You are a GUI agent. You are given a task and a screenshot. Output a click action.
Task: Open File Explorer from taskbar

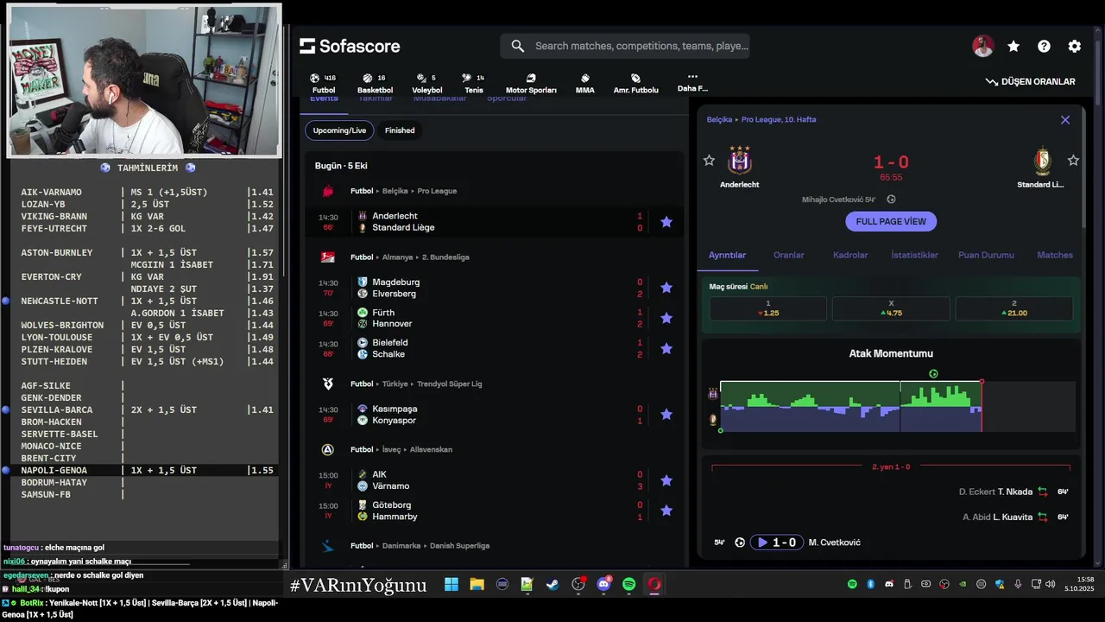tap(477, 585)
